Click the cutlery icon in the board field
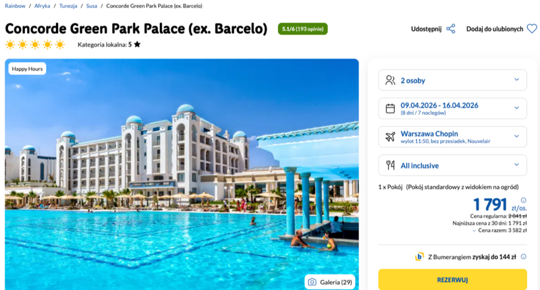This screenshot has width=540, height=290. (x=390, y=165)
